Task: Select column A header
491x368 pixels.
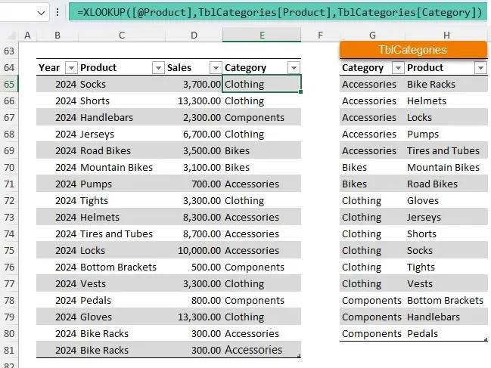Action: pyautogui.click(x=27, y=35)
